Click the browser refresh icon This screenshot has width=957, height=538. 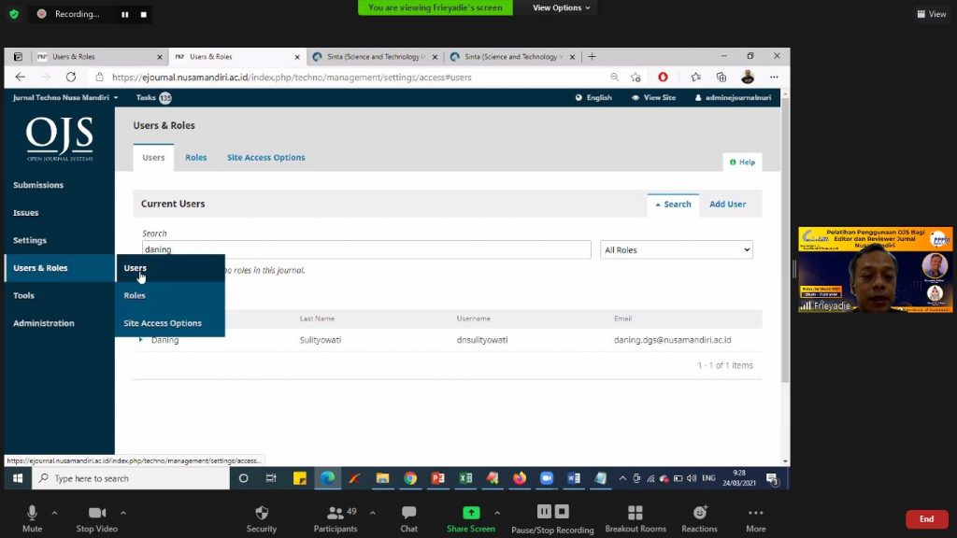(68, 78)
